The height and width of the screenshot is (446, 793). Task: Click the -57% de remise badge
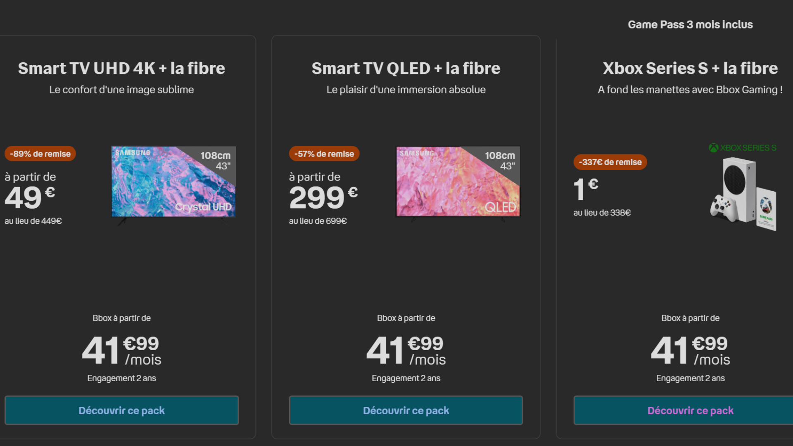pos(324,154)
